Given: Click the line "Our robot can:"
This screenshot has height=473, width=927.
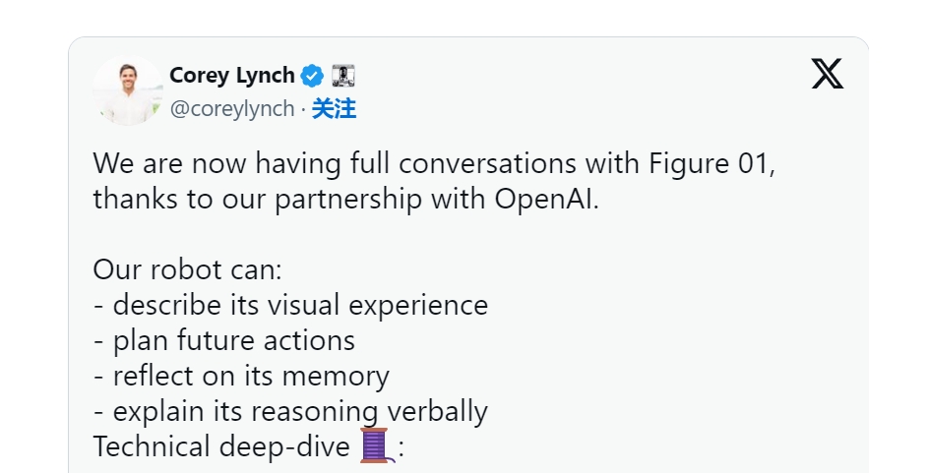Looking at the screenshot, I should pos(173,269).
